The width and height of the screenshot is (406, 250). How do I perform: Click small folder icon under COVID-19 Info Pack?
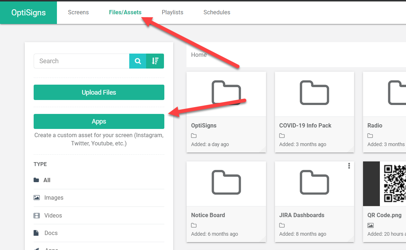click(x=282, y=136)
